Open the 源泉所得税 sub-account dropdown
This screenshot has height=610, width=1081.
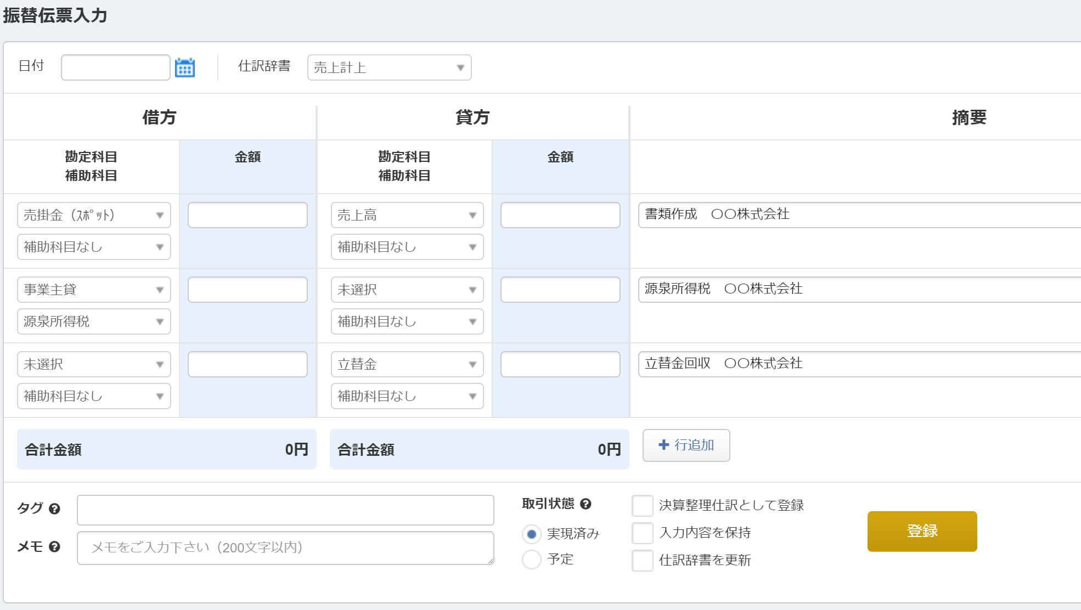pos(94,321)
